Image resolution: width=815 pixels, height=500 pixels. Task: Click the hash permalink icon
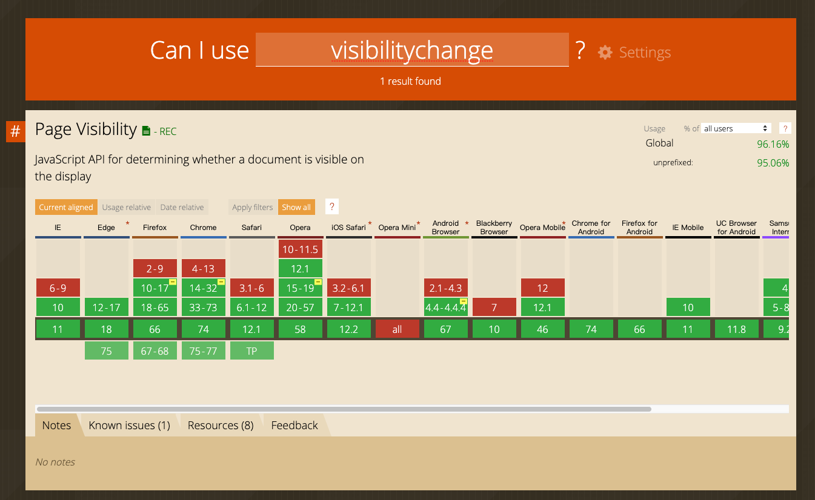pos(16,131)
